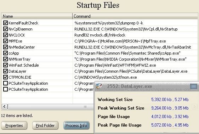Select the CTFMON.EXE entry name
Viewport: 199px width, 134px height.
click(20, 77)
